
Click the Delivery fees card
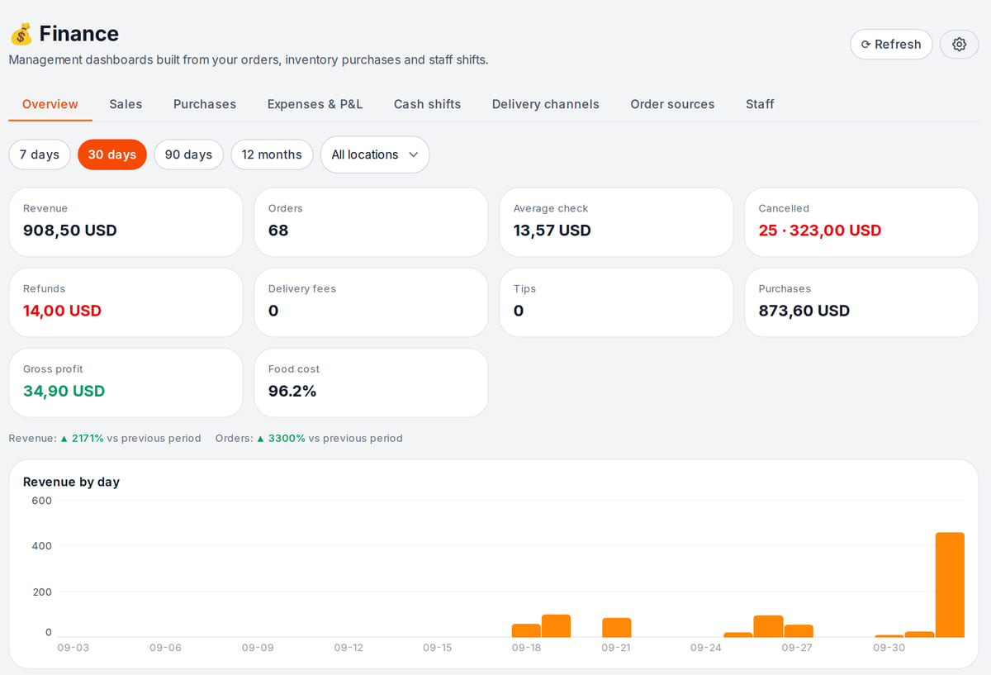coord(371,302)
